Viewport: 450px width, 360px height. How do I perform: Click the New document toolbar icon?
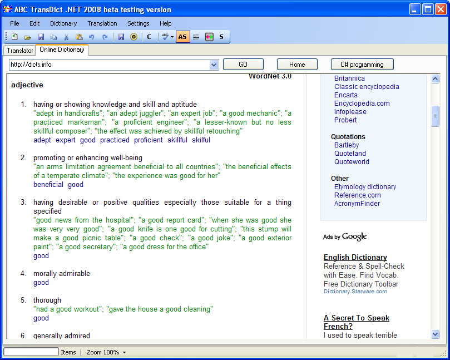click(14, 37)
